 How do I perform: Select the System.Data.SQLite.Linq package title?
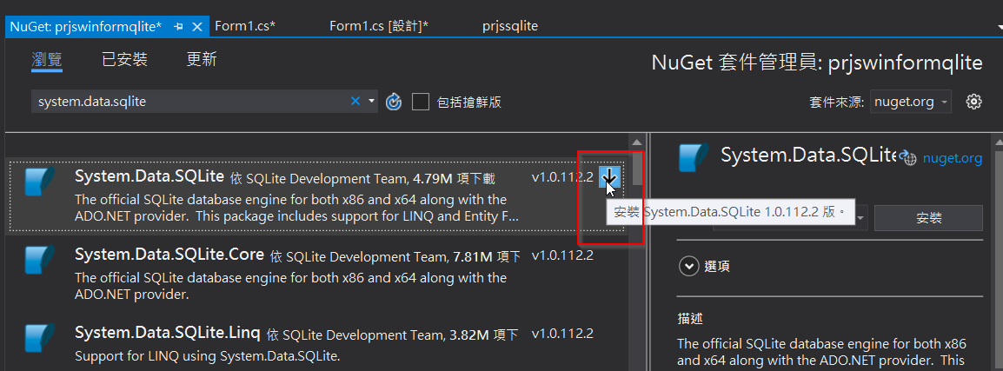tap(168, 333)
